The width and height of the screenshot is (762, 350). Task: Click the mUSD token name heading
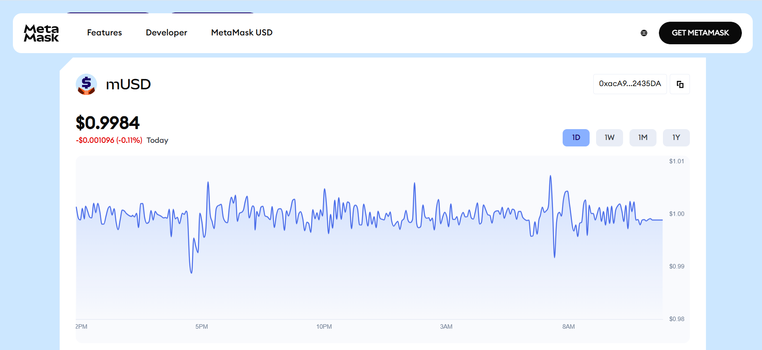coord(128,84)
